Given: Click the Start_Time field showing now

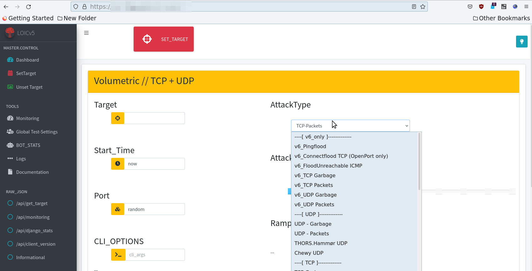Looking at the screenshot, I should [155, 164].
